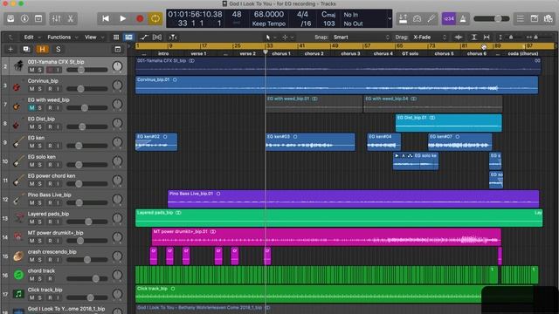Toggle the yellow Cycle button

click(155, 18)
